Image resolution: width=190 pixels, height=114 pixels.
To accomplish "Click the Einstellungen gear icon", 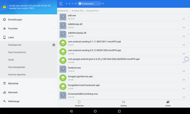I will pyautogui.click(x=5, y=20).
